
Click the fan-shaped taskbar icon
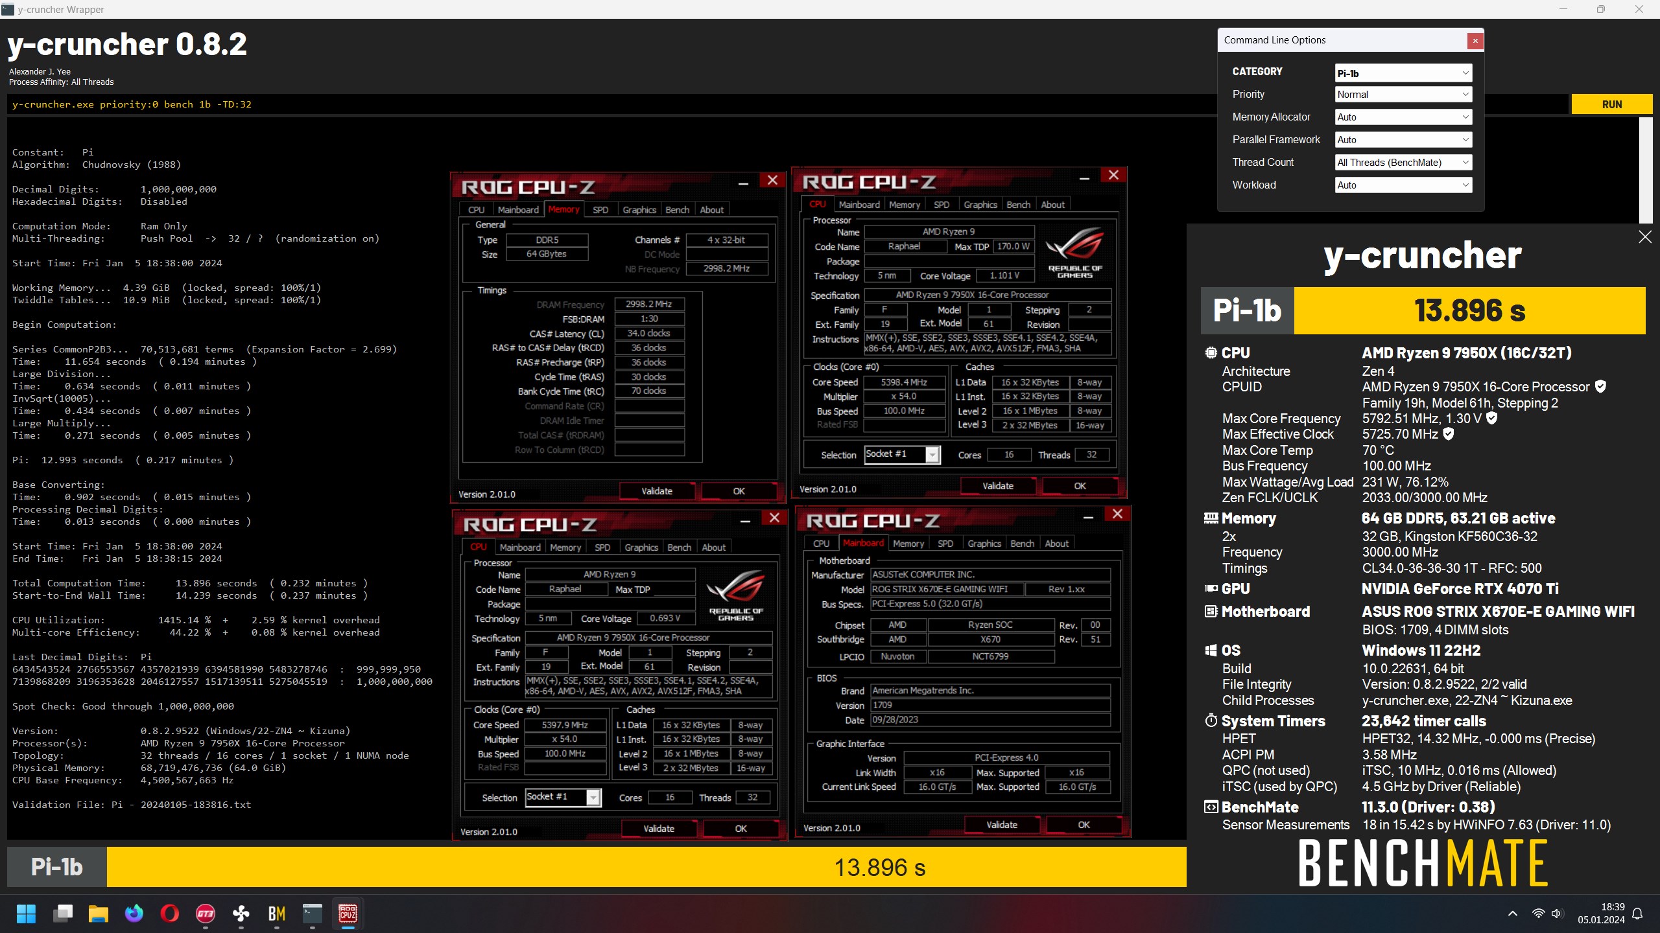tap(241, 914)
